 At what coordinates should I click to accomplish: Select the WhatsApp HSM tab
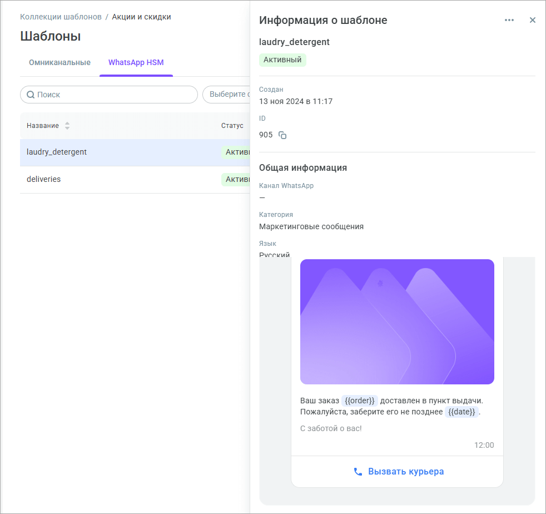pos(136,62)
